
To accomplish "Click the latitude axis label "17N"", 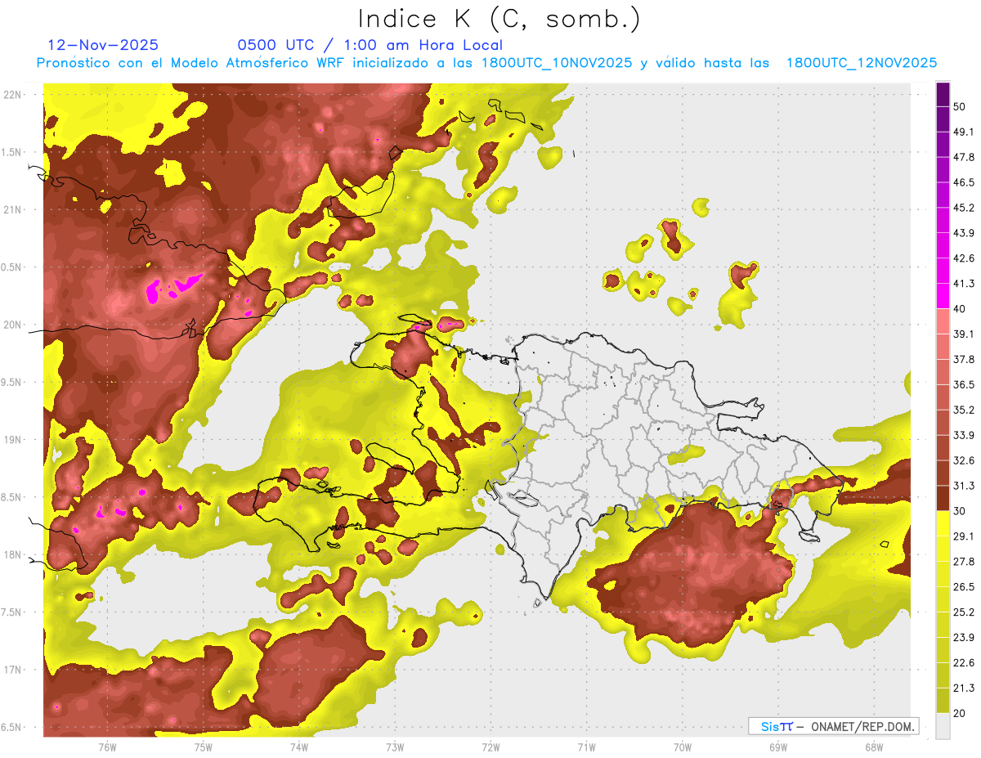I will point(12,671).
